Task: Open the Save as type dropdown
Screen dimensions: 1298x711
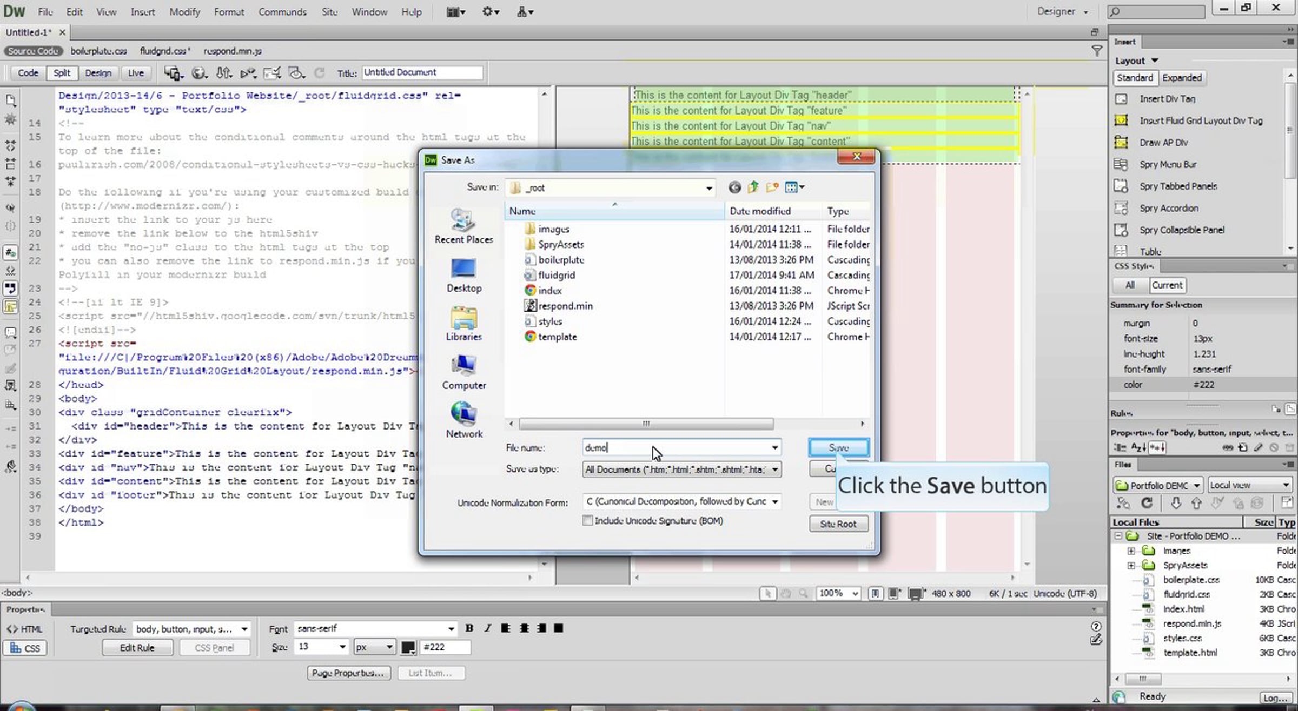Action: point(775,469)
